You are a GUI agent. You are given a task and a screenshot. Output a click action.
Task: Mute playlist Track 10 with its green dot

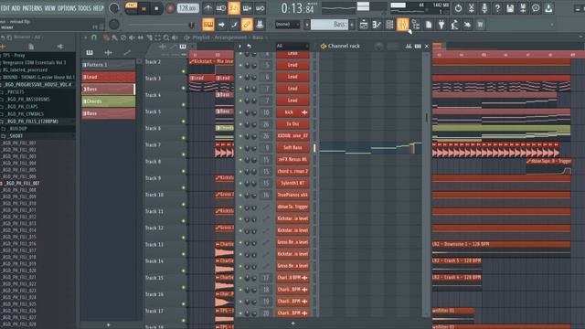(184, 205)
